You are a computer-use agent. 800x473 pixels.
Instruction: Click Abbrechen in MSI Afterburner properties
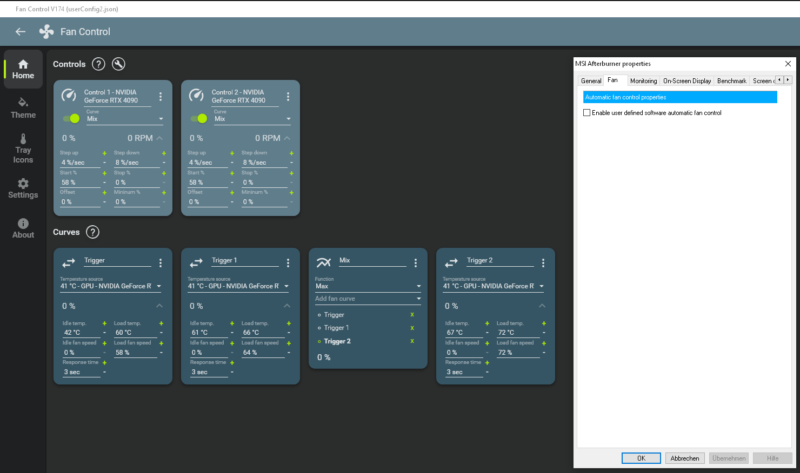tap(685, 458)
